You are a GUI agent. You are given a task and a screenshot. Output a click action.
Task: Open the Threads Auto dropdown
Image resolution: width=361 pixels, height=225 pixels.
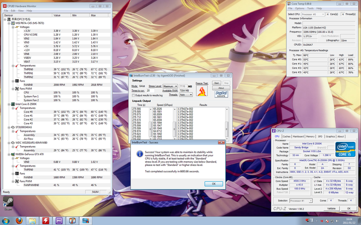186,95
